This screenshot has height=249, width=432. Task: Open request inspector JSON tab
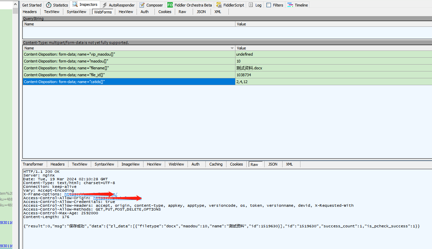pos(201,12)
